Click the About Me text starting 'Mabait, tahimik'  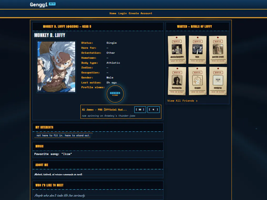pos(58,174)
